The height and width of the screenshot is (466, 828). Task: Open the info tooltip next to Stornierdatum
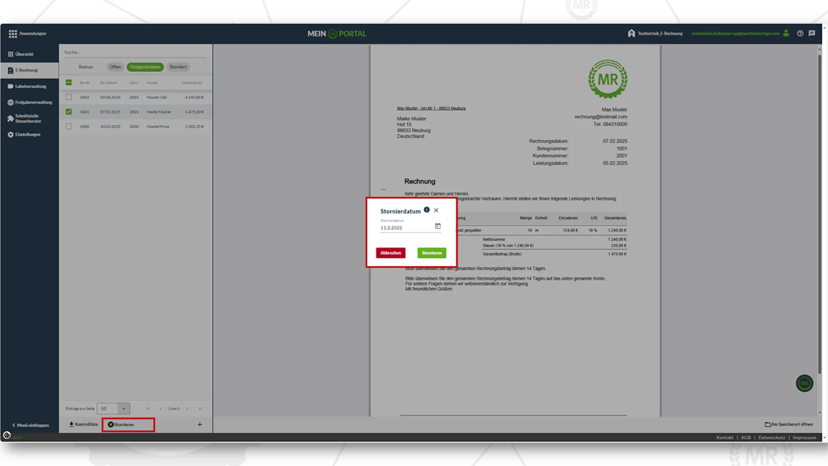pyautogui.click(x=427, y=210)
